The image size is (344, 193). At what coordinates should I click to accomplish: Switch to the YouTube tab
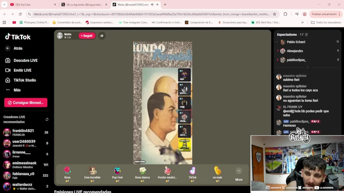32,5
